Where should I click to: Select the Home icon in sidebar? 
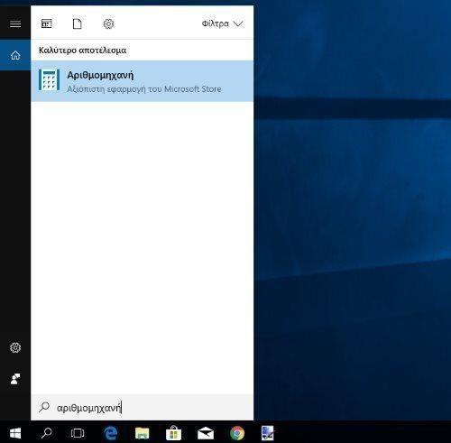[x=15, y=55]
